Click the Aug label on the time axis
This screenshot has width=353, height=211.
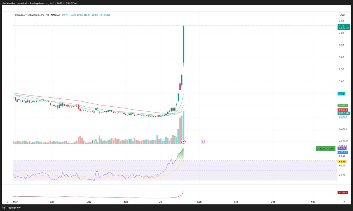199,202
